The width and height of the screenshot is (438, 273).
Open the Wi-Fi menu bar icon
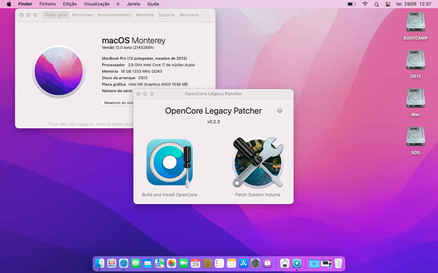pos(365,4)
